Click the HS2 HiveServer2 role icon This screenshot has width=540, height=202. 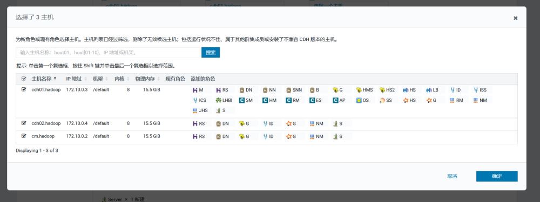pyautogui.click(x=382, y=90)
